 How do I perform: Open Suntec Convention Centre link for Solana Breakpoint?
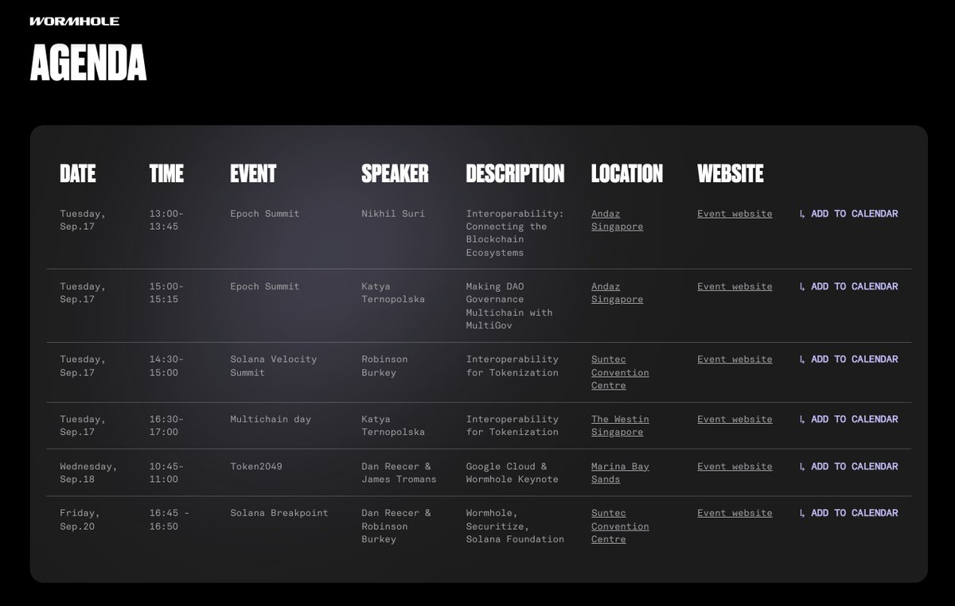(620, 526)
